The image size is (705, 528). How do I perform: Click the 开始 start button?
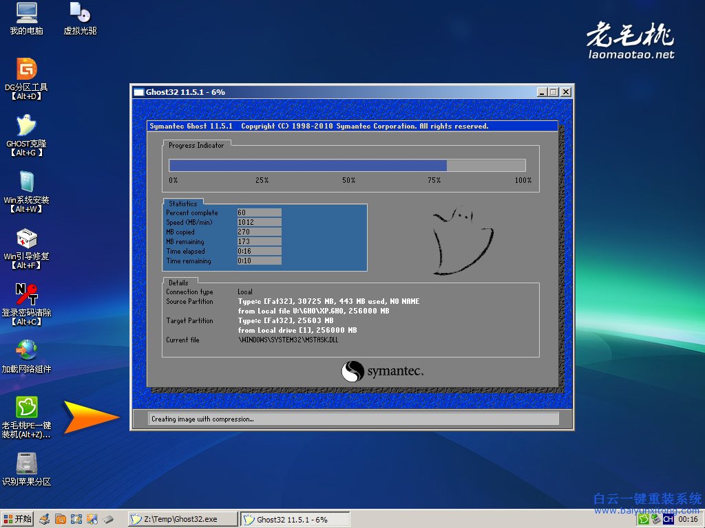pyautogui.click(x=18, y=519)
